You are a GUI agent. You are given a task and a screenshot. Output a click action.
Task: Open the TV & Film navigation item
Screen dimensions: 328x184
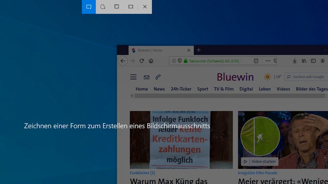(224, 89)
